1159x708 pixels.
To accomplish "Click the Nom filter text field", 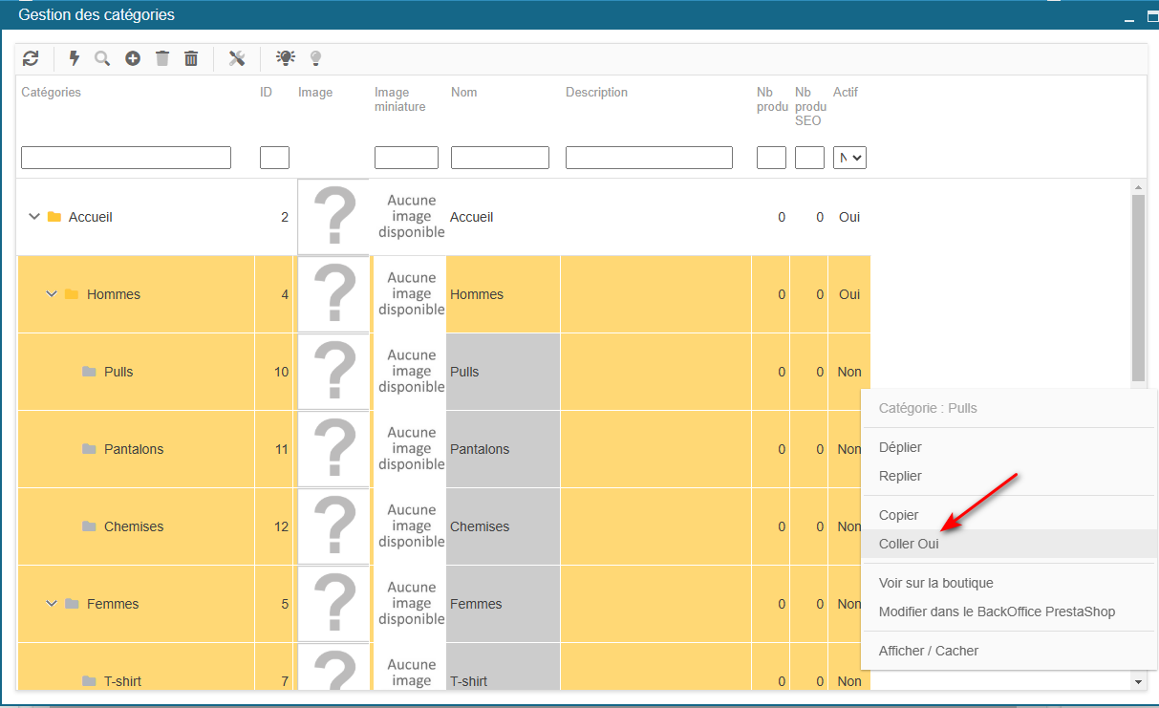I will pyautogui.click(x=500, y=158).
